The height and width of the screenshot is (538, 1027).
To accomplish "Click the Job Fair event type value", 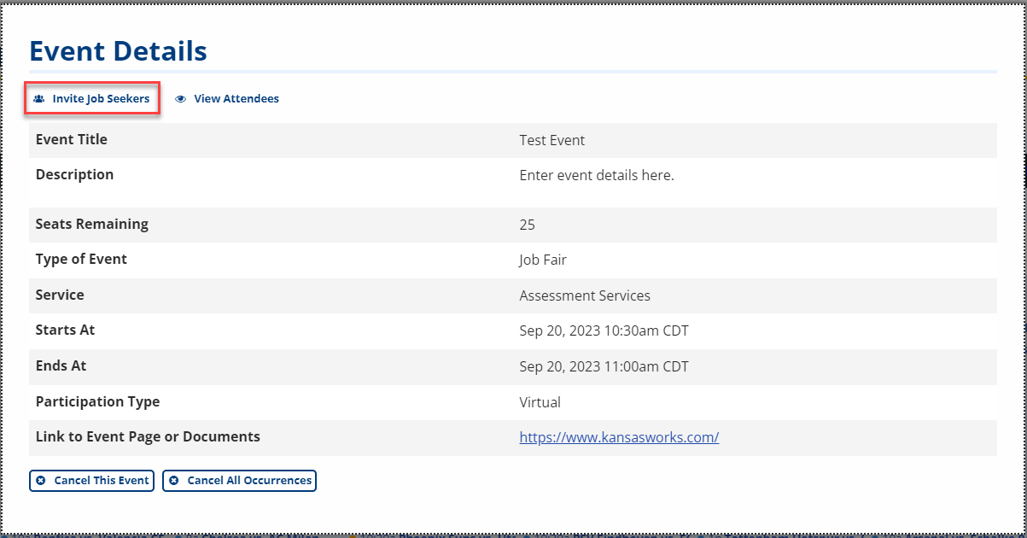I will [542, 260].
